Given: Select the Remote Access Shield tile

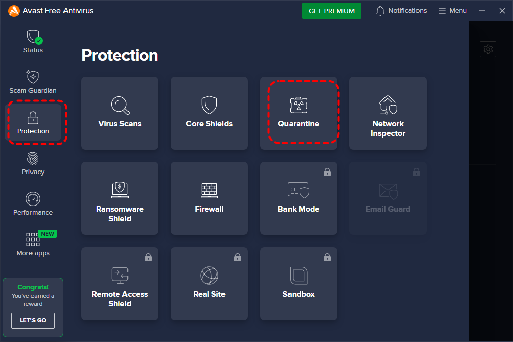Looking at the screenshot, I should click(x=120, y=284).
